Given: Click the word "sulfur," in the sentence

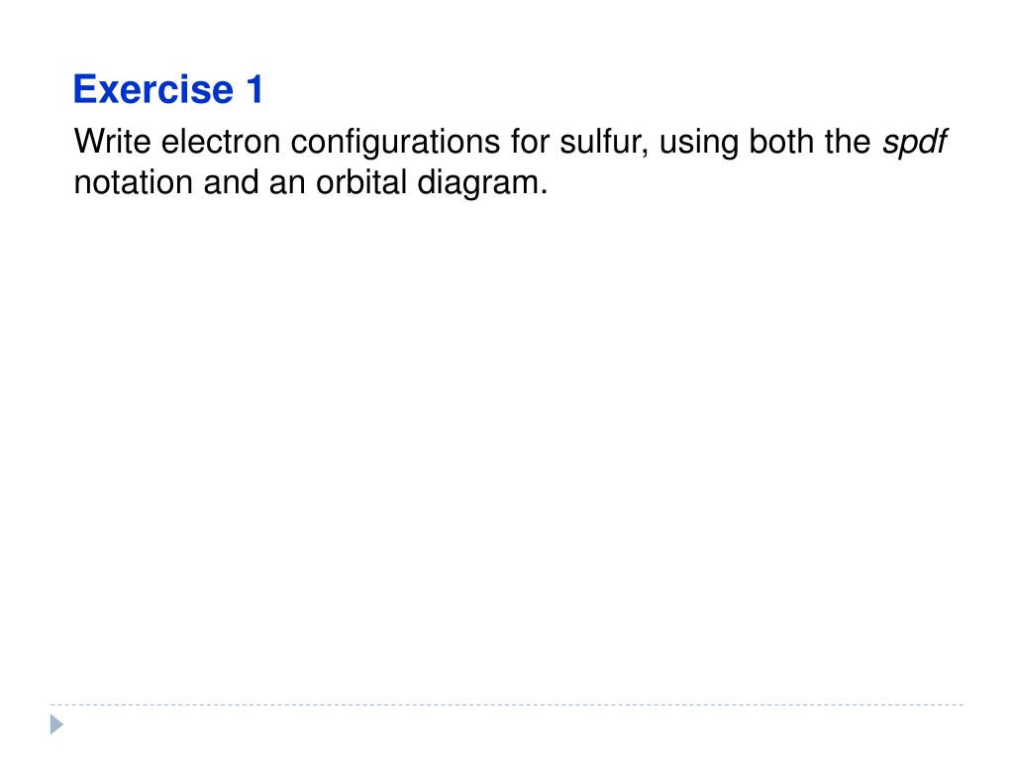Looking at the screenshot, I should click(604, 141).
